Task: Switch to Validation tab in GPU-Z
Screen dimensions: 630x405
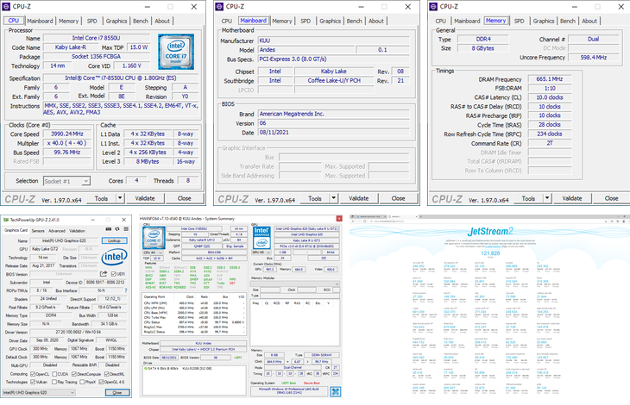Action: (77, 231)
